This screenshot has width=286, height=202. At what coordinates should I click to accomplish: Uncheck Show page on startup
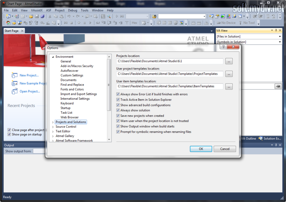pos(9,134)
